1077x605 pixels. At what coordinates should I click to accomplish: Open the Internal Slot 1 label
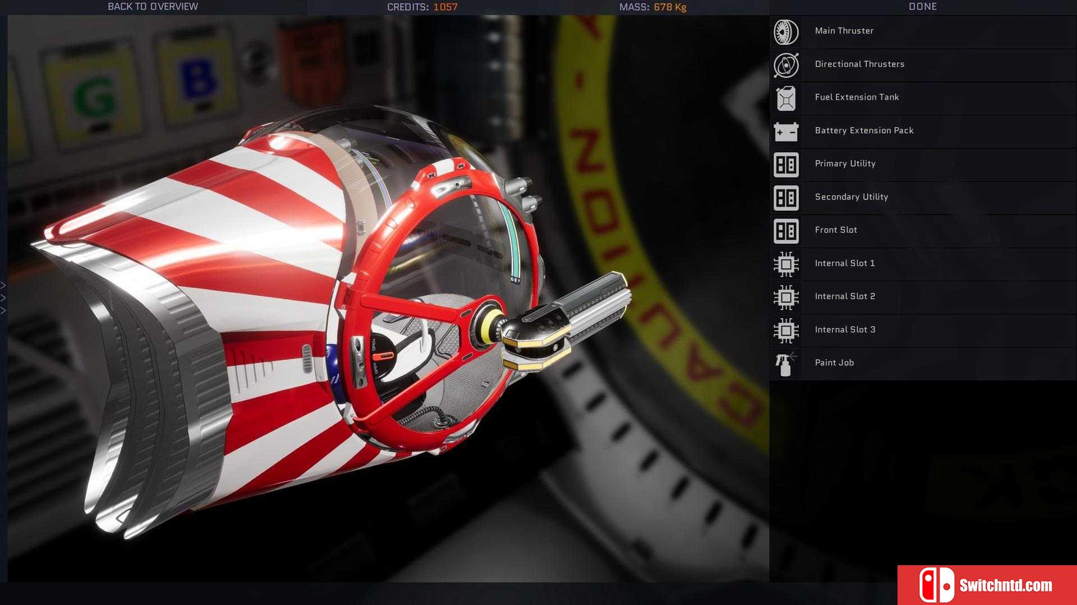[x=845, y=263]
